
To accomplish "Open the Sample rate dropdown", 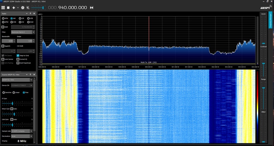I will pyautogui.click(x=22, y=131).
